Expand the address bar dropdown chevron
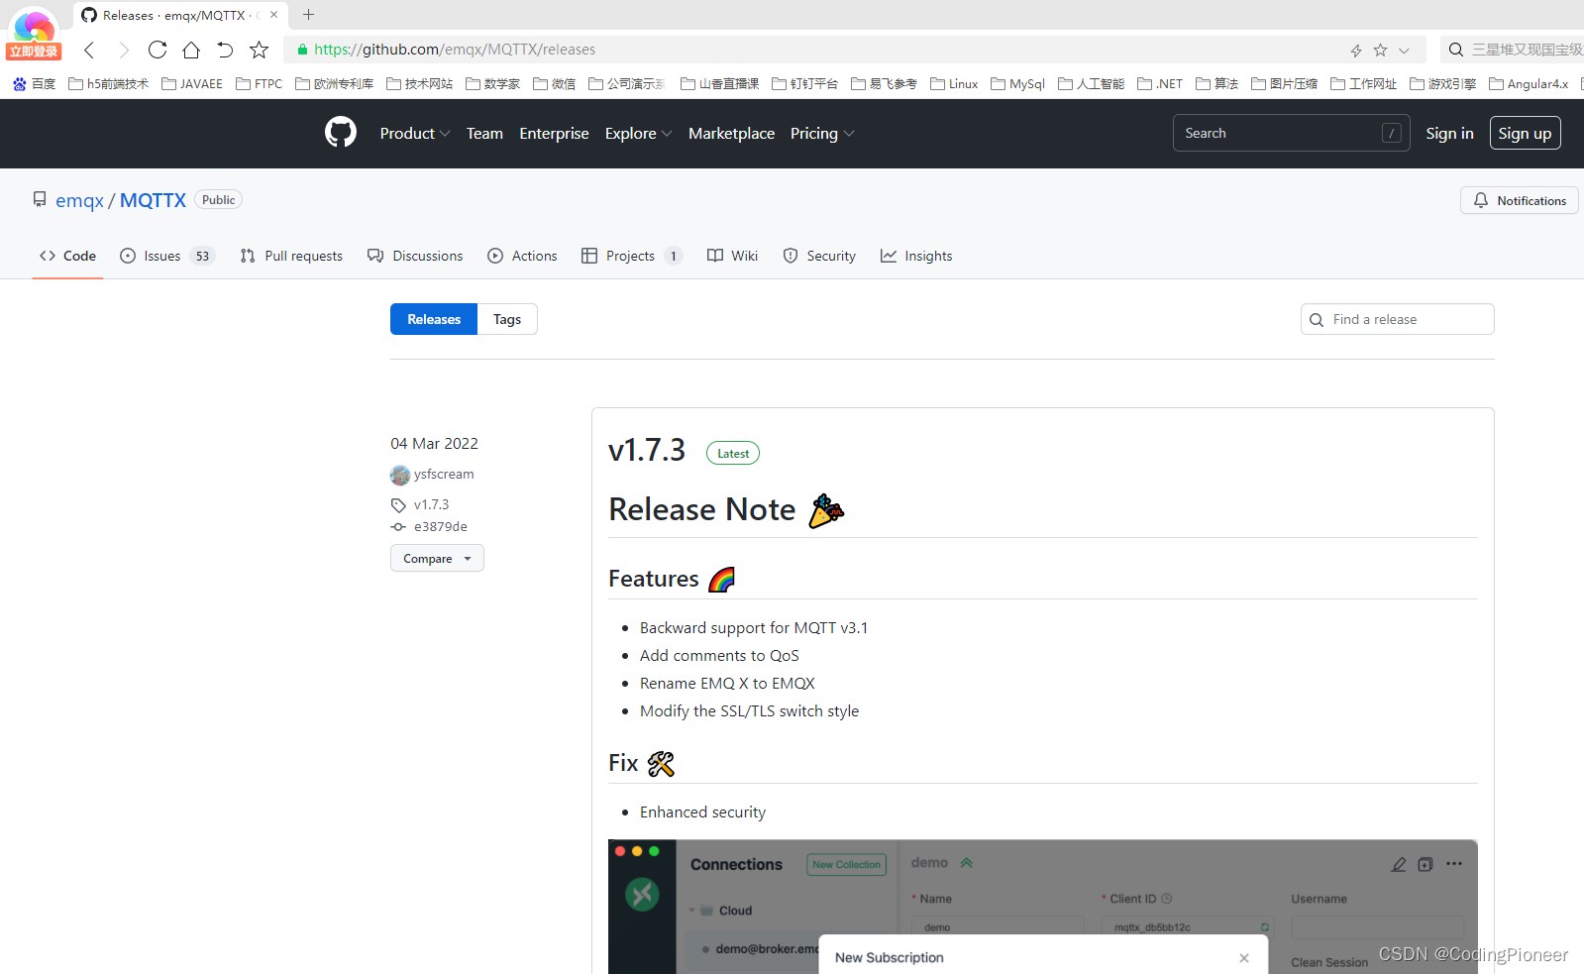The height and width of the screenshot is (974, 1584). 1404,51
